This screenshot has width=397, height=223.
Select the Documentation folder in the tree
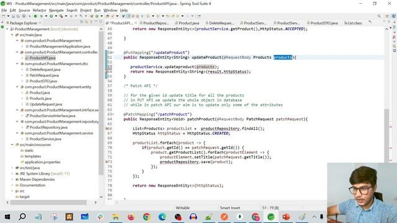coord(32,185)
